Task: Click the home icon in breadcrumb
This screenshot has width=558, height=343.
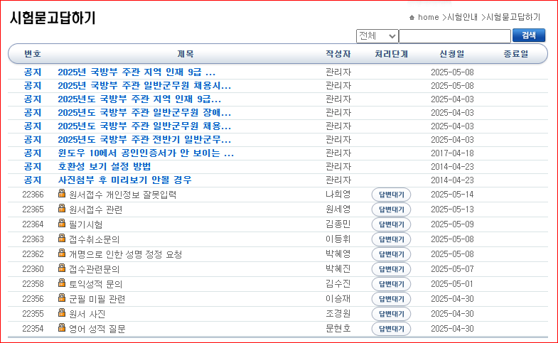Action: pos(412,18)
